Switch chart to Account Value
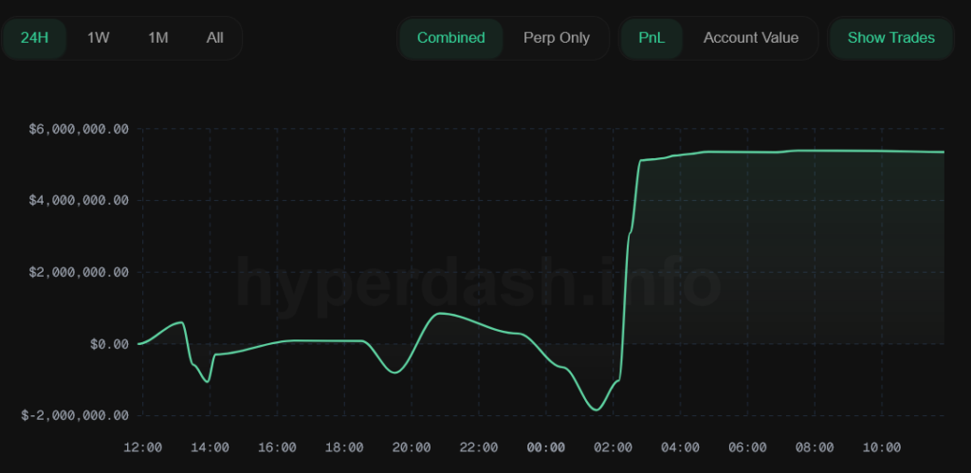The width and height of the screenshot is (971, 473). pyautogui.click(x=750, y=38)
